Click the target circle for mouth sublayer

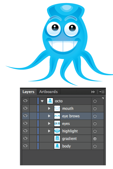click(95, 108)
